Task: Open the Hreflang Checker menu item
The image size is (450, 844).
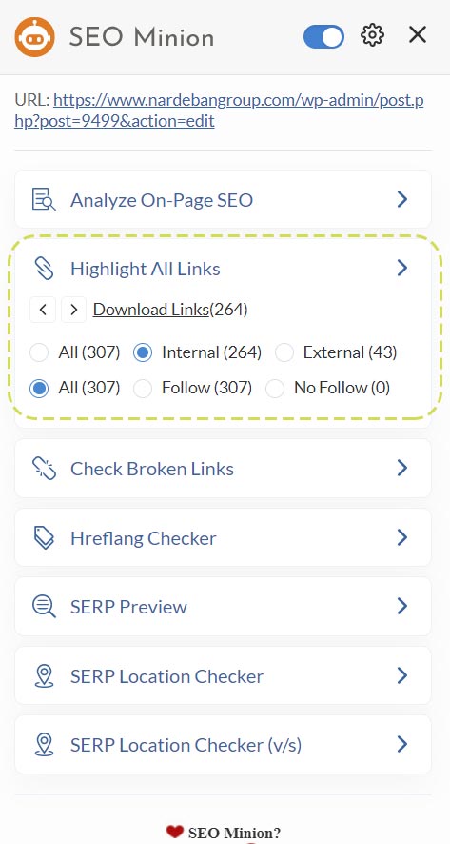Action: pos(223,537)
